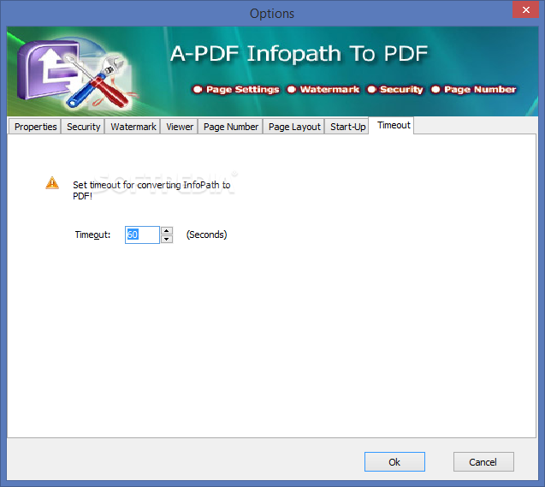Viewport: 545px width, 487px height.
Task: Click the 'Options' window title
Action: point(272,14)
